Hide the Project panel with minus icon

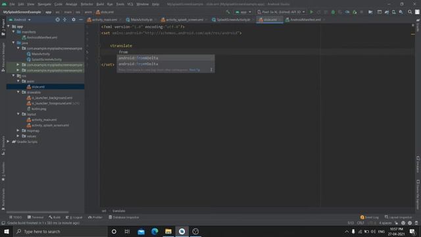[81, 20]
